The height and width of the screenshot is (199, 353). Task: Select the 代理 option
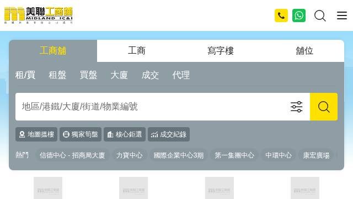click(x=181, y=75)
